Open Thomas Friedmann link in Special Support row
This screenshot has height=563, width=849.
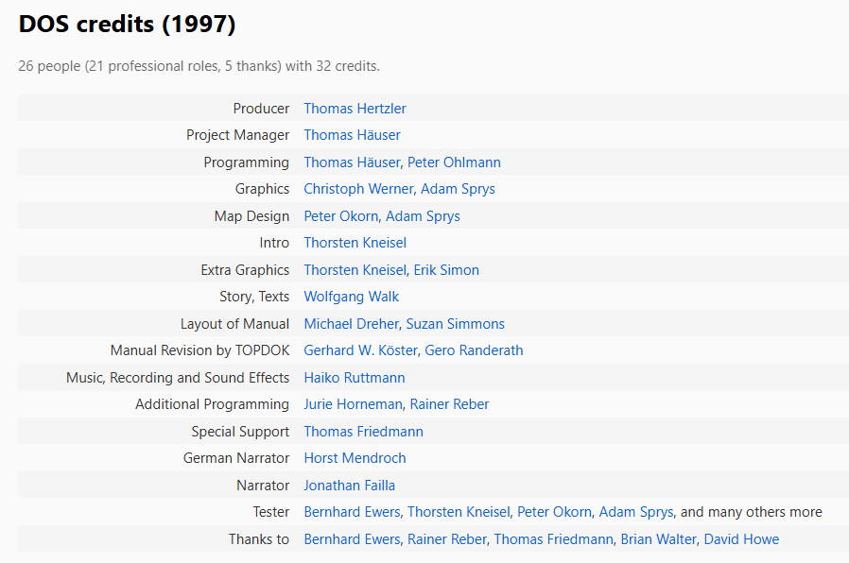coord(363,432)
